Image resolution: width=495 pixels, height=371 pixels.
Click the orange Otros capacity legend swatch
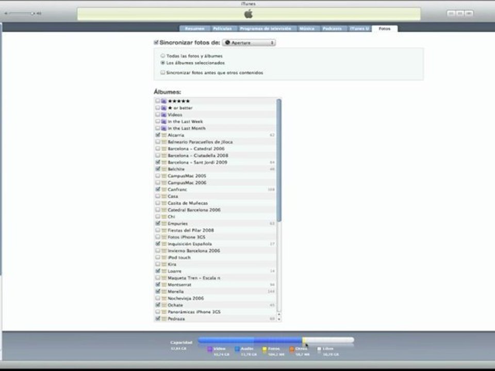coord(292,349)
